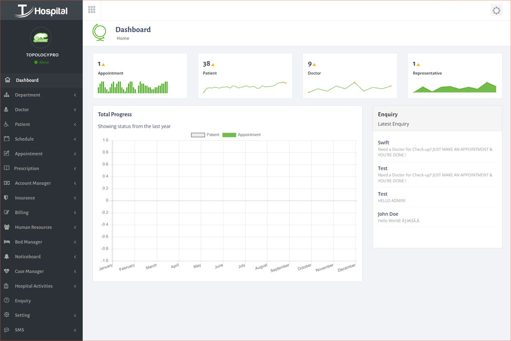This screenshot has width=511, height=341.
Task: Select the Prescription book icon in the sidebar
Action: click(x=7, y=168)
